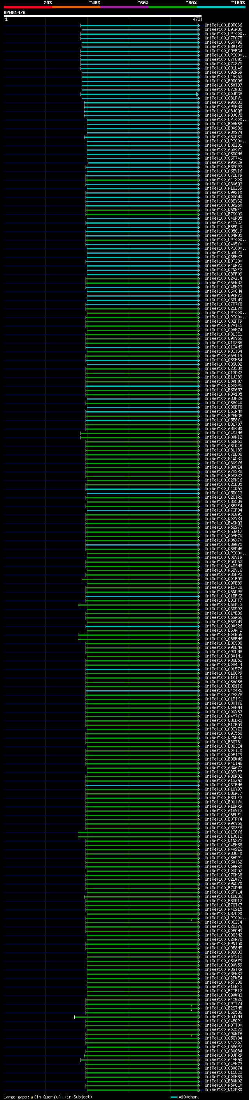This screenshot has width=249, height=1100.
Task: Click the cyan alignment bar for UniRef100_Q0JDG8
Action: coord(140,94)
